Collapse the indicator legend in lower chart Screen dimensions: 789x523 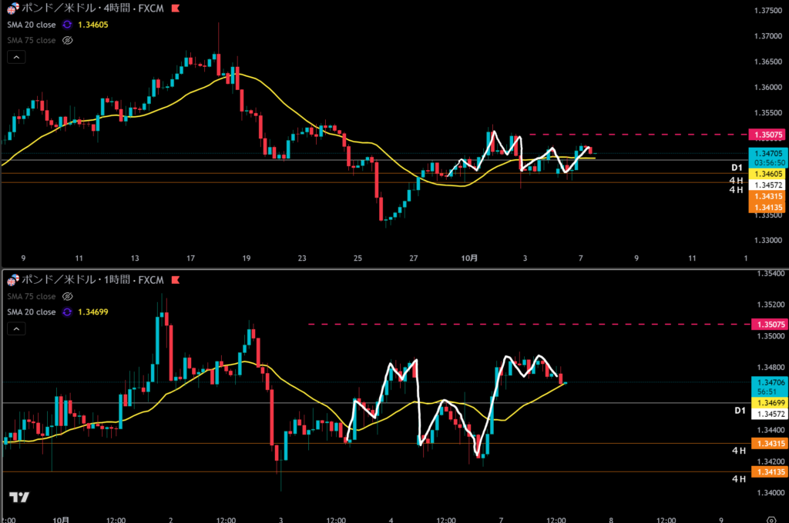pos(17,328)
